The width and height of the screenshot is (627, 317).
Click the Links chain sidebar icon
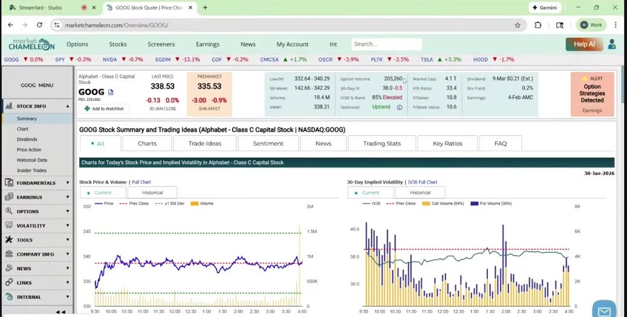point(9,282)
